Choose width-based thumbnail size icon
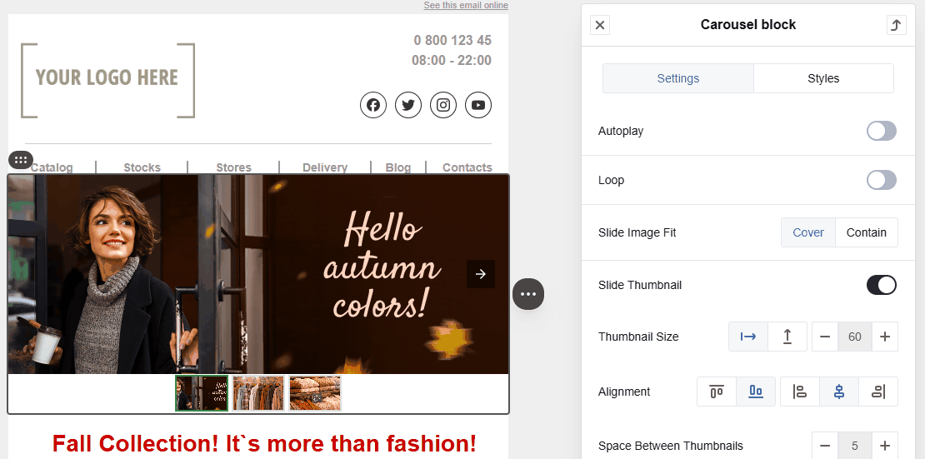This screenshot has width=925, height=459. (748, 337)
